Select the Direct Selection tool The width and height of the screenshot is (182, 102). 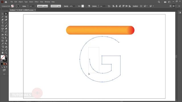[x=6, y=14]
